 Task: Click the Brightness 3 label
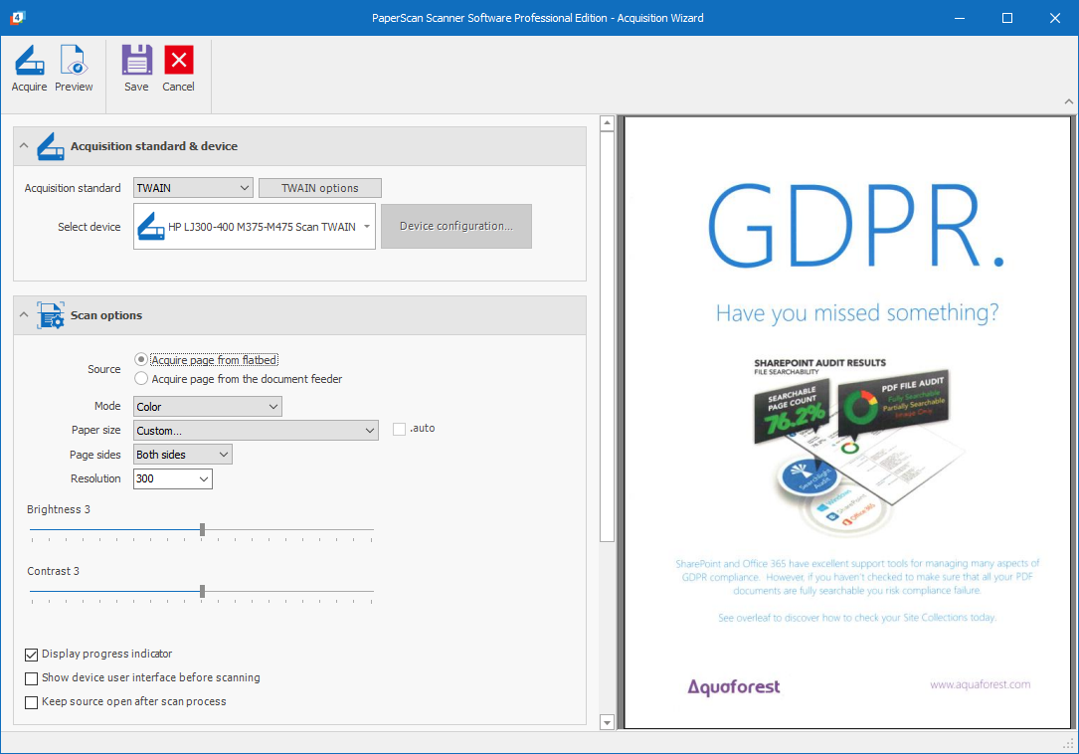pos(59,509)
